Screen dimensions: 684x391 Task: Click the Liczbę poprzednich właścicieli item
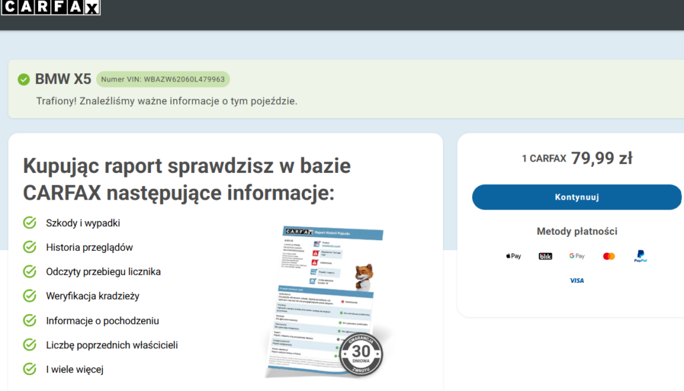pos(112,345)
